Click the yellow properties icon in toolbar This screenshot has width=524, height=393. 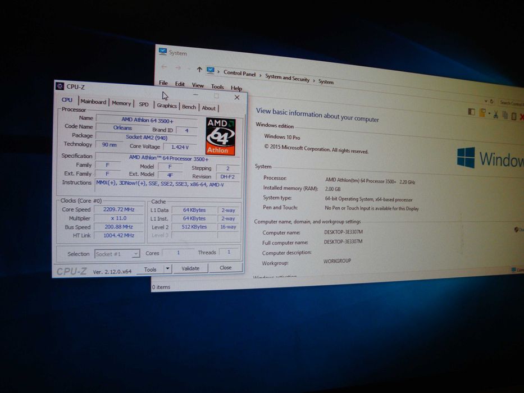[x=482, y=113]
